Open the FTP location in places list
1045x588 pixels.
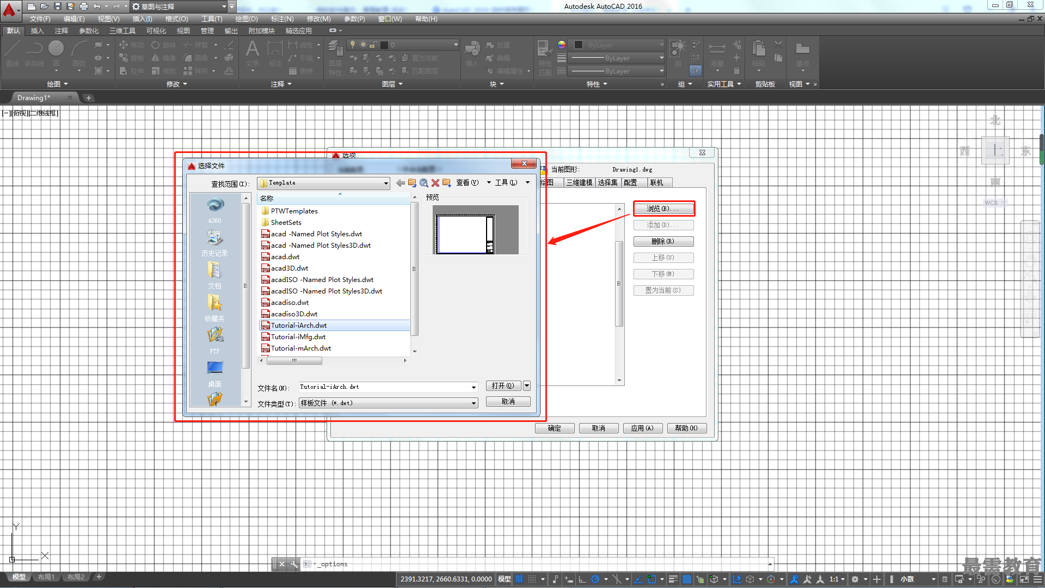coord(215,341)
